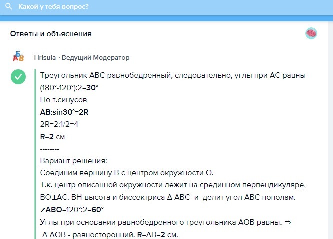Open the Hrisula user profile link

pos(45,57)
